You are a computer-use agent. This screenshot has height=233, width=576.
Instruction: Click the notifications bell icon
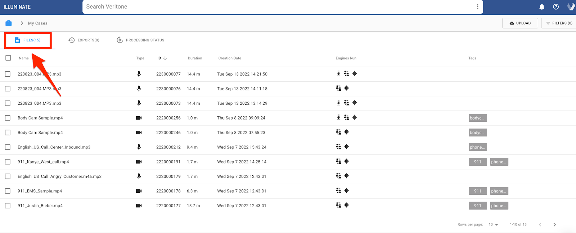pos(542,7)
